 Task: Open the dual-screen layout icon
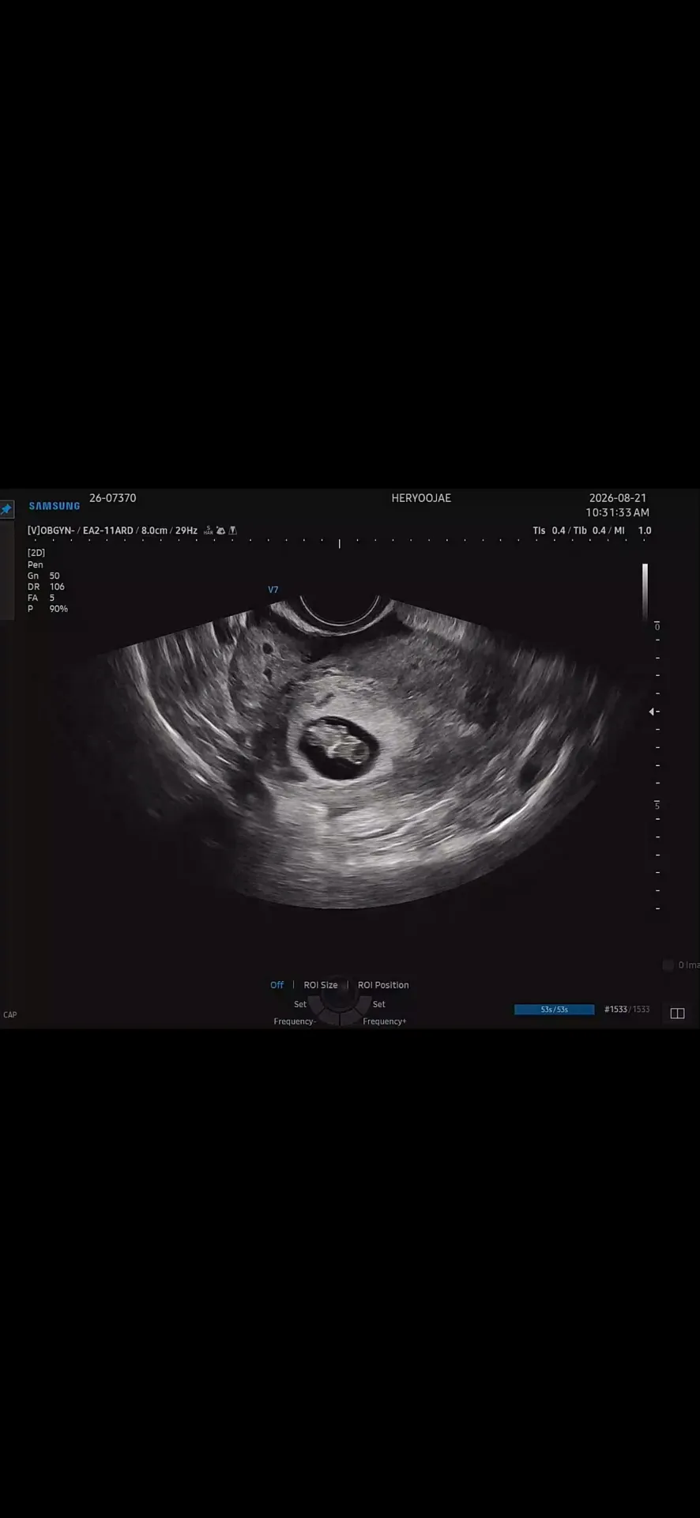point(677,1014)
